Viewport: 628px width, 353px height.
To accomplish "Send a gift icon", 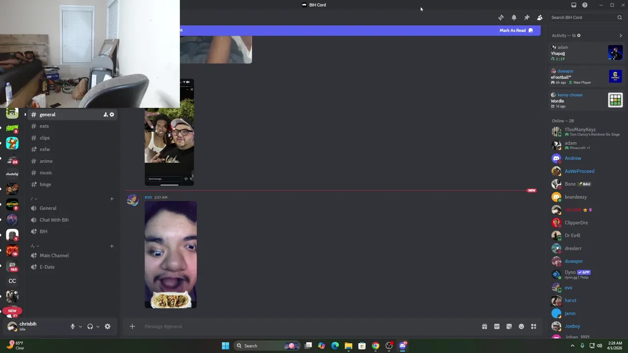I will tap(484, 327).
